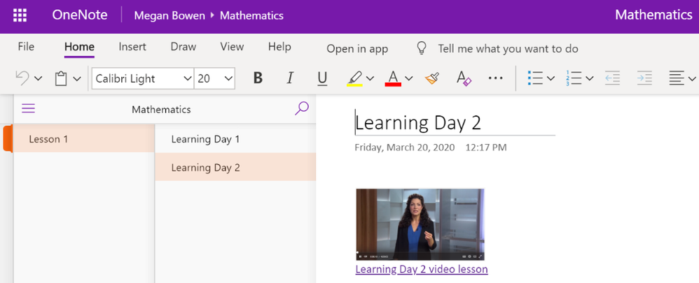This screenshot has height=283, width=699.
Task: Click the OneNote header link
Action: (x=79, y=15)
